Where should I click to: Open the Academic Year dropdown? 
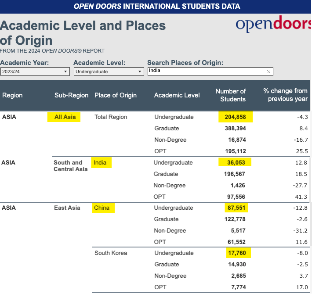[x=35, y=72]
